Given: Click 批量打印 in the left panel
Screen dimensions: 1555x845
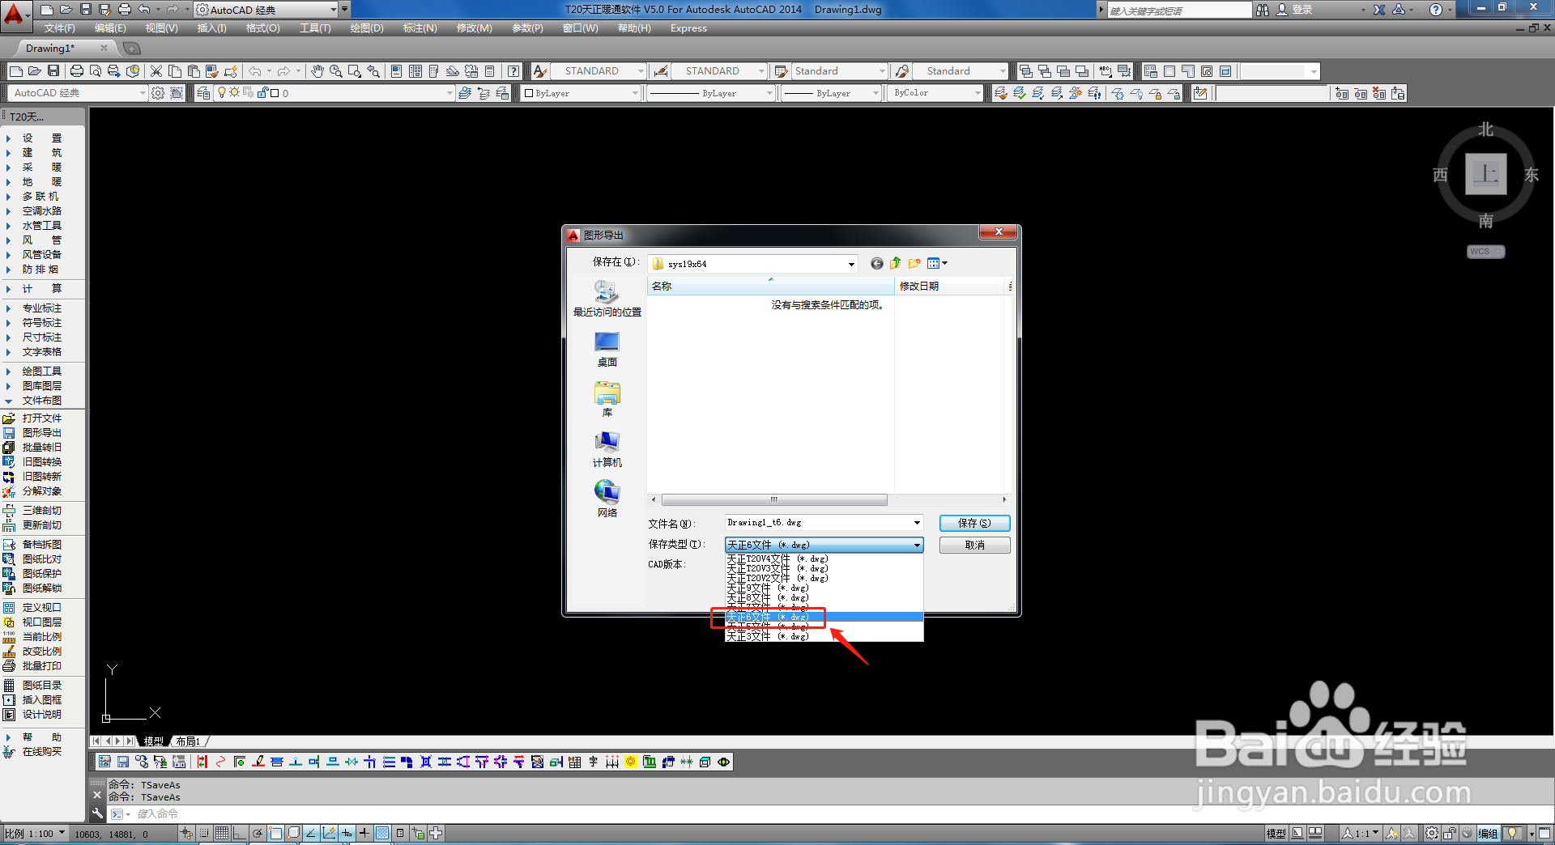Looking at the screenshot, I should (41, 666).
